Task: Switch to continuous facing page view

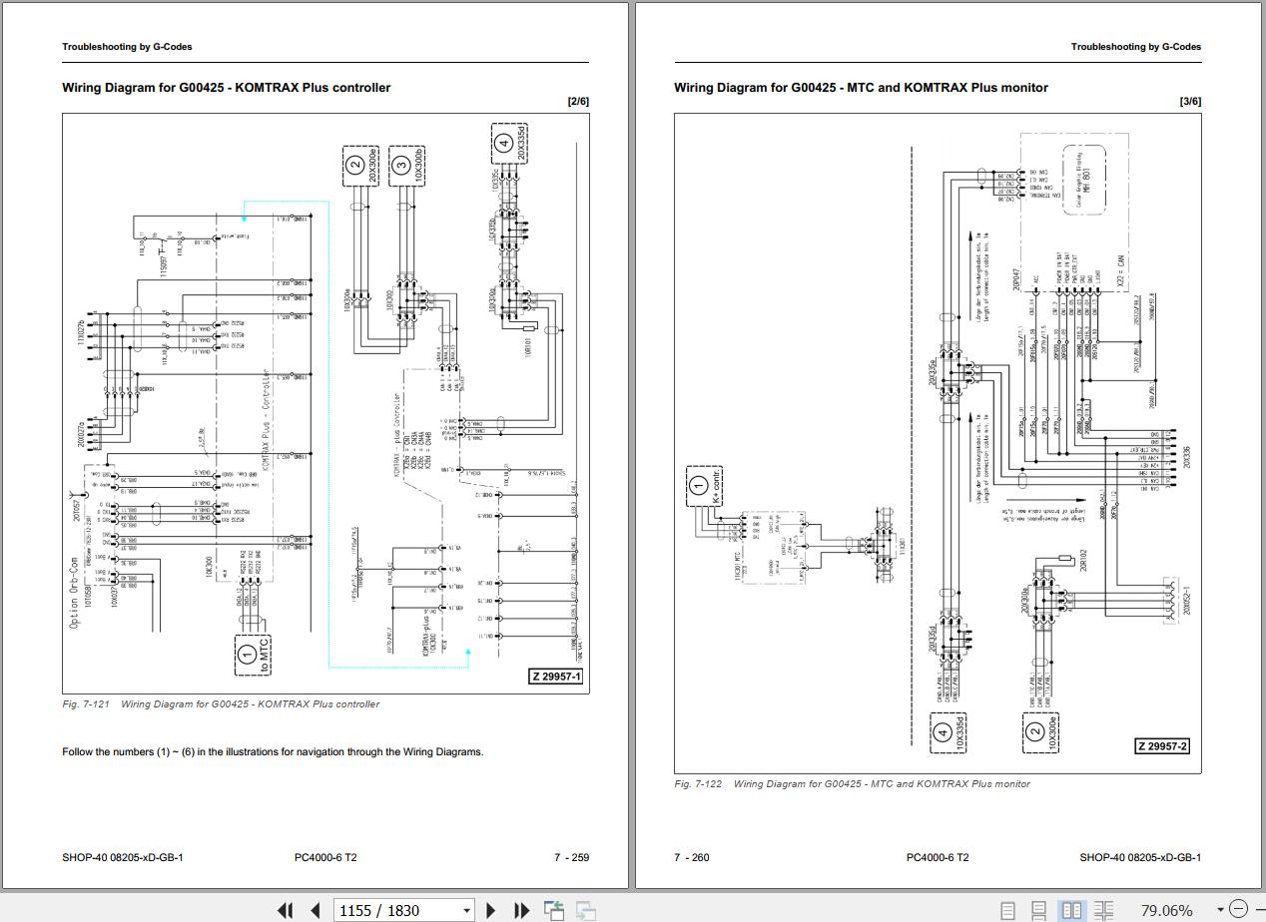Action: [1103, 910]
